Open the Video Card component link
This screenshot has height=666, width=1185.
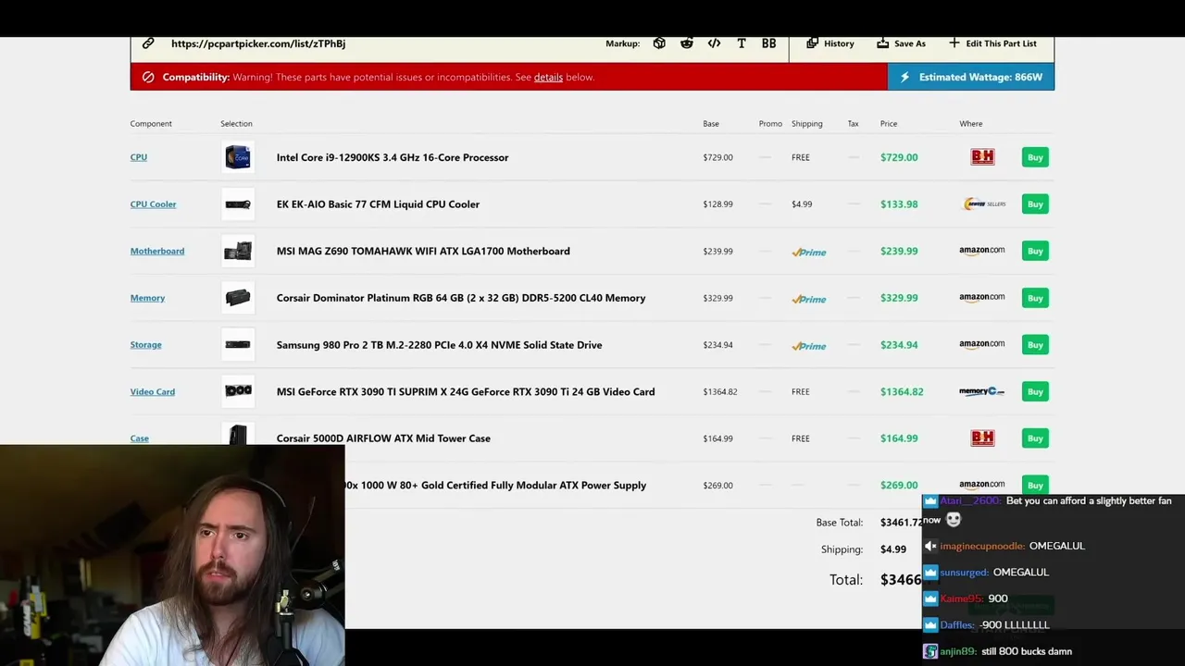[x=153, y=391]
